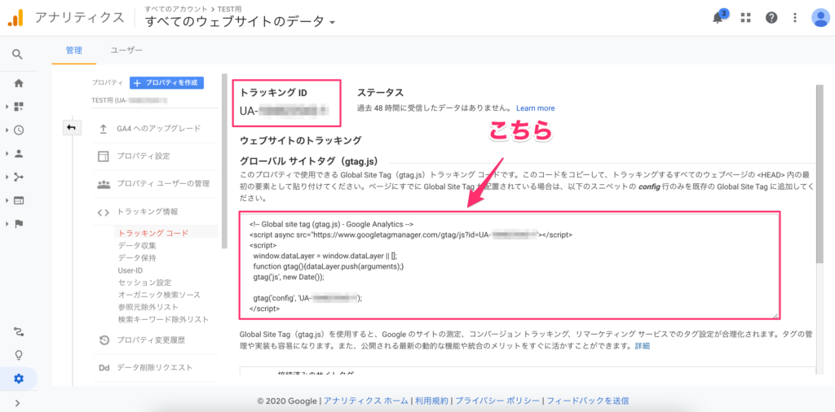
Task: Open help question mark icon
Action: [x=771, y=18]
